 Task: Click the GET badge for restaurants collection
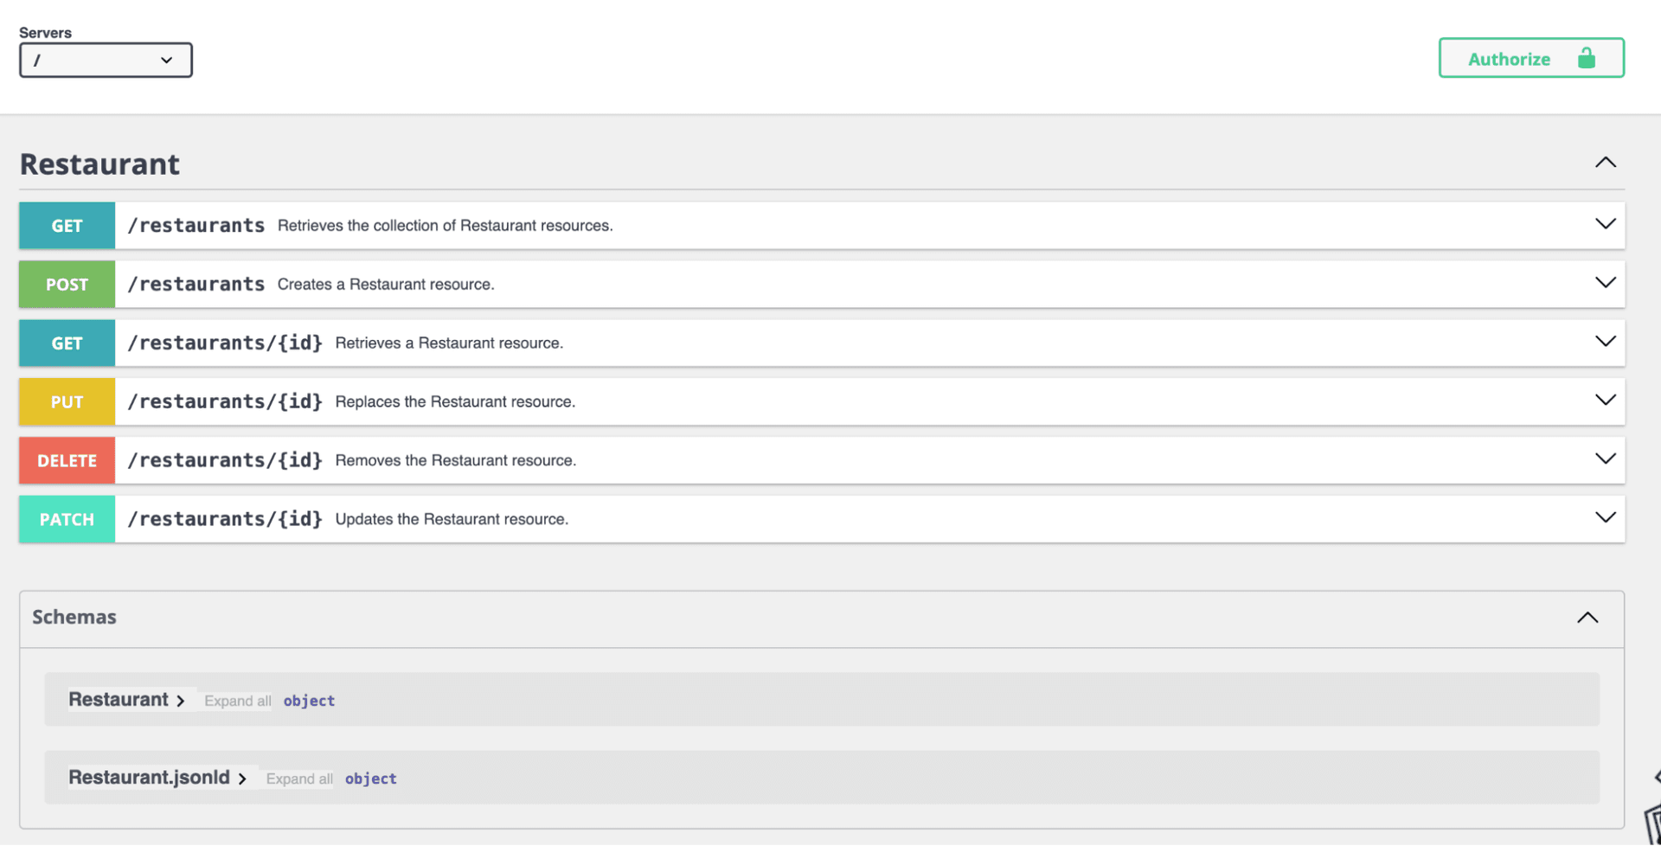tap(67, 226)
